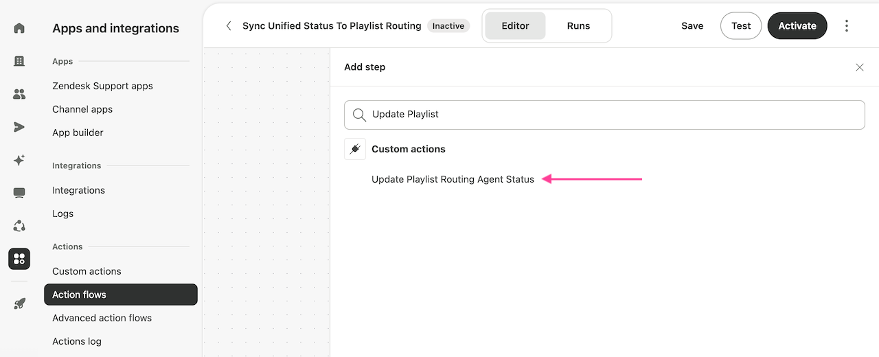This screenshot has width=879, height=357.
Task: Select the Apps and integrations icon
Action: [x=19, y=259]
